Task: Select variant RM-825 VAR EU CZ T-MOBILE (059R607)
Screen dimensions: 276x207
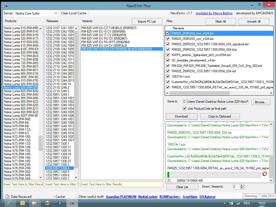Action: (x=122, y=28)
